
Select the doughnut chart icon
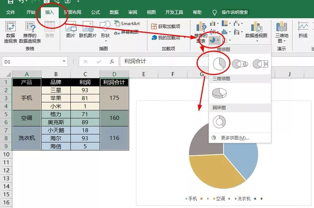point(219,122)
